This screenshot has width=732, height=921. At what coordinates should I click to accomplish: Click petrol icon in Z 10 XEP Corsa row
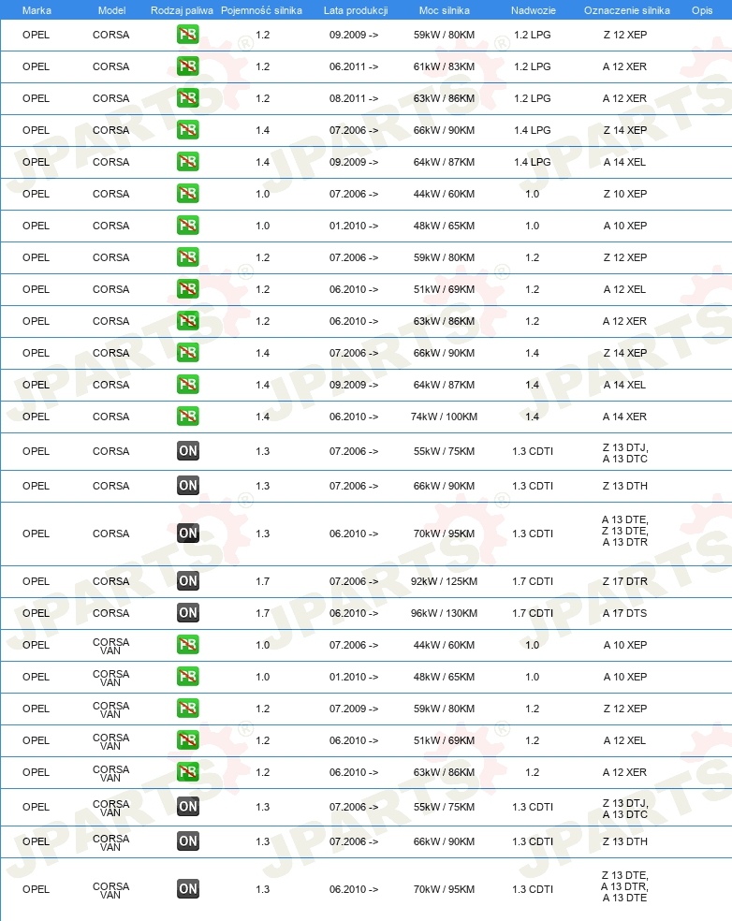(x=188, y=194)
